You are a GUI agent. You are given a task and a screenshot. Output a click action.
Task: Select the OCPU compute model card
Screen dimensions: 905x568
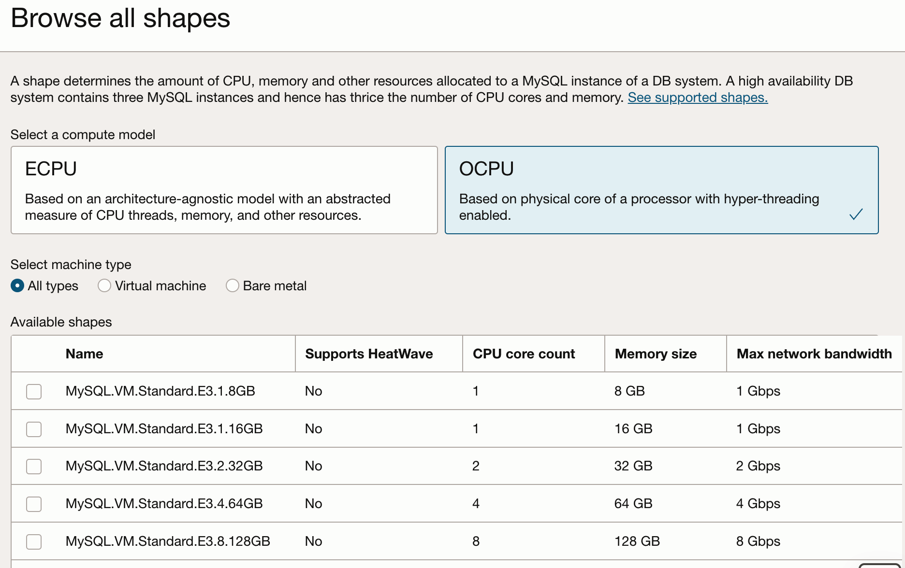661,190
